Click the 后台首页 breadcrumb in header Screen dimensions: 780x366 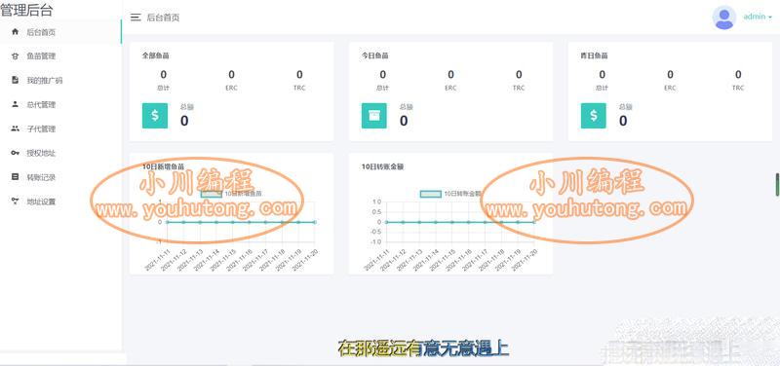[x=163, y=18]
